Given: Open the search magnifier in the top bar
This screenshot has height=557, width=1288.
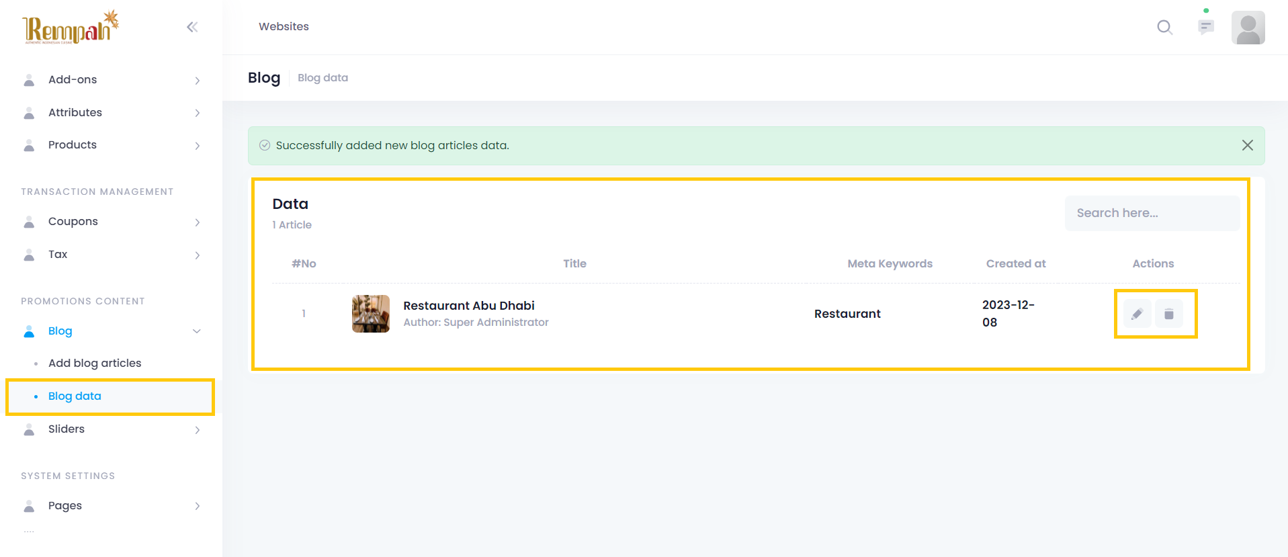Looking at the screenshot, I should [1164, 27].
